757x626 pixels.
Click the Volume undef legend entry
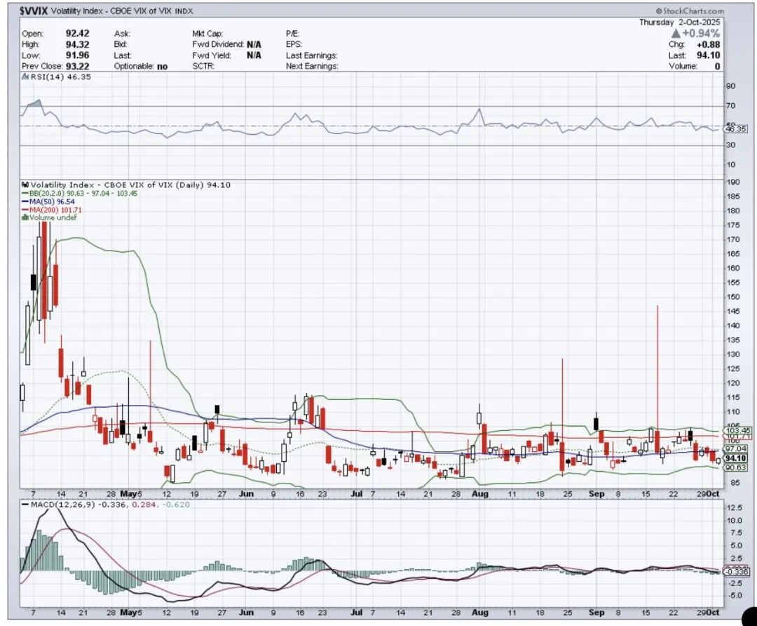click(49, 218)
